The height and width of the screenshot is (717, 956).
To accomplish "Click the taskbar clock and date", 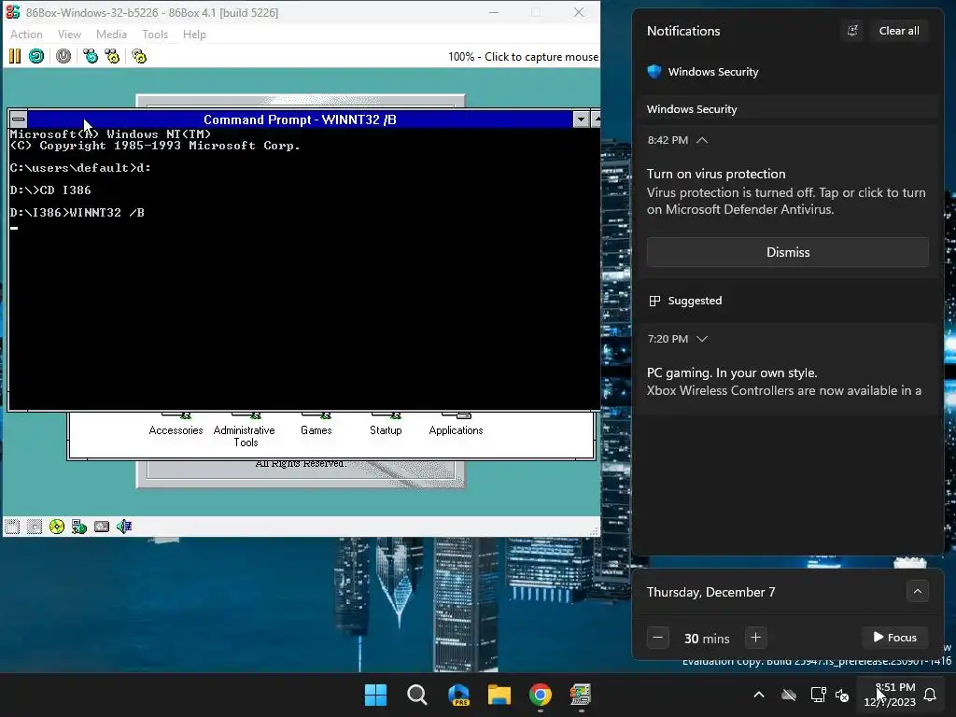I will pyautogui.click(x=890, y=695).
